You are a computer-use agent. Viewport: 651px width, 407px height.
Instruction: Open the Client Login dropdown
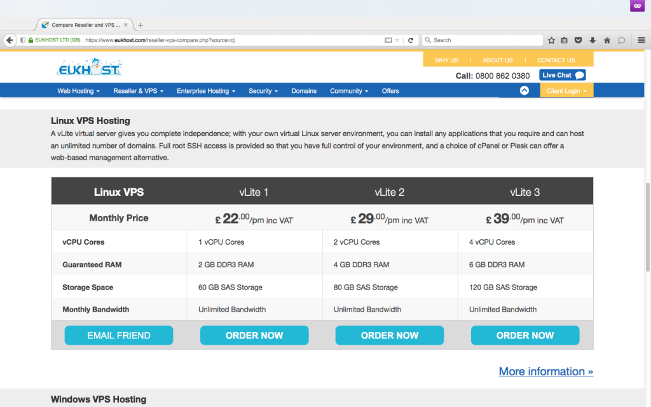click(x=566, y=91)
